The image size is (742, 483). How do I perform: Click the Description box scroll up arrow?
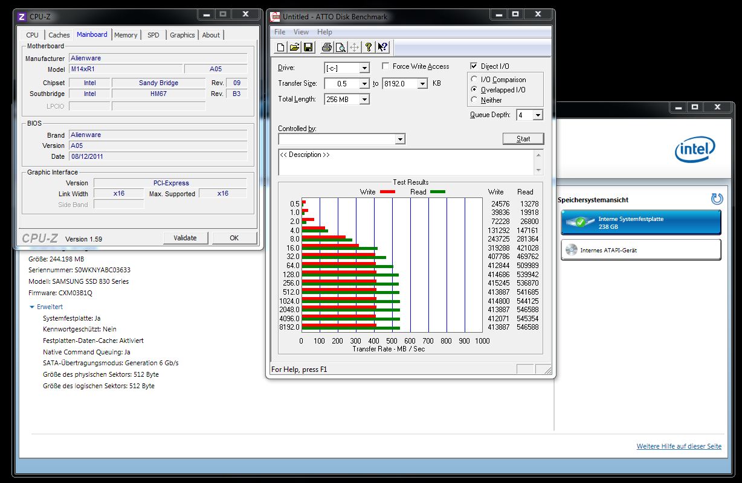(x=539, y=155)
